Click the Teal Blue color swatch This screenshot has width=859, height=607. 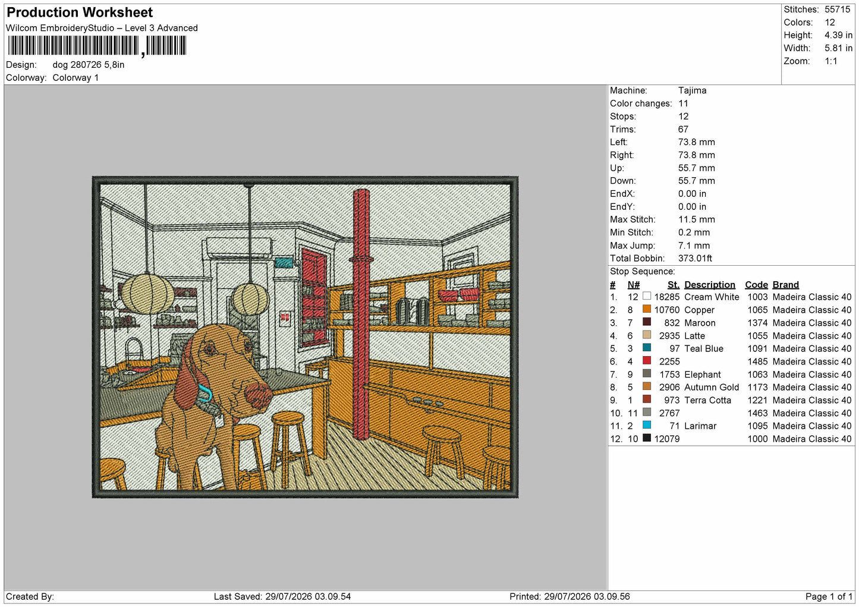[647, 348]
